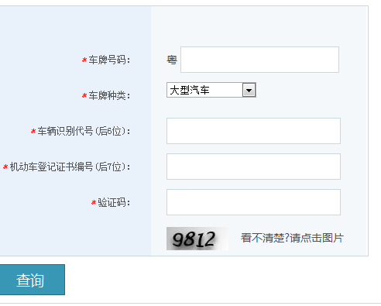Click the red asterisk before 车辆识别代号
Image resolution: width=381 pixels, height=306 pixels.
click(33, 132)
